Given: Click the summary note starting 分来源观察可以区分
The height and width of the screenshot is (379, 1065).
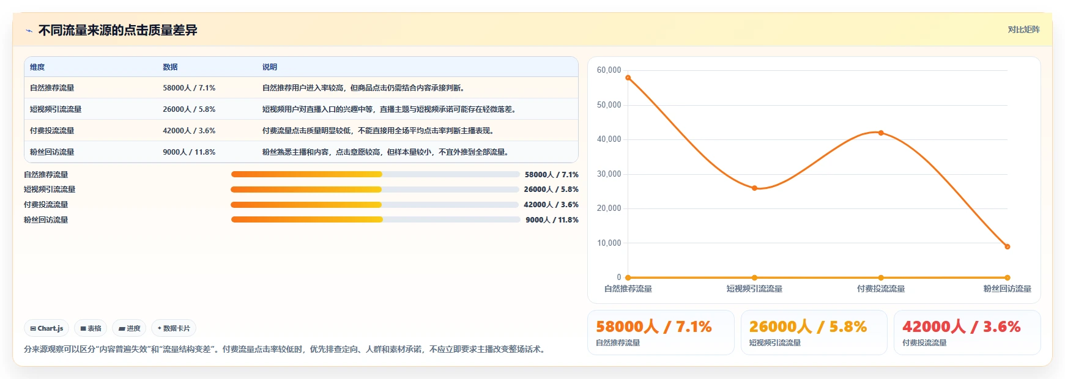Looking at the screenshot, I should [x=286, y=350].
